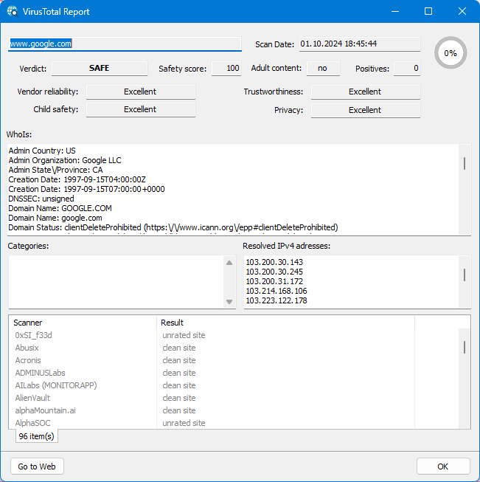Viewport: 480px width, 482px height.
Task: Click IP address 103.200.31.172
Action: click(x=274, y=281)
